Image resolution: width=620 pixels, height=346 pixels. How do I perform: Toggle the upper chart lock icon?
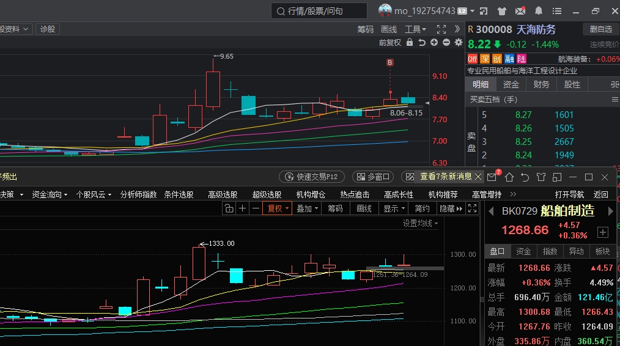point(410,42)
